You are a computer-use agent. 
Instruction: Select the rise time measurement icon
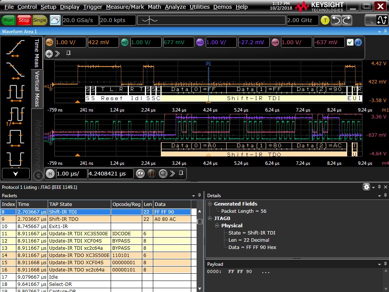pos(15,47)
